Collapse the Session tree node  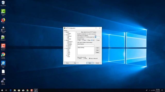(x=65, y=32)
